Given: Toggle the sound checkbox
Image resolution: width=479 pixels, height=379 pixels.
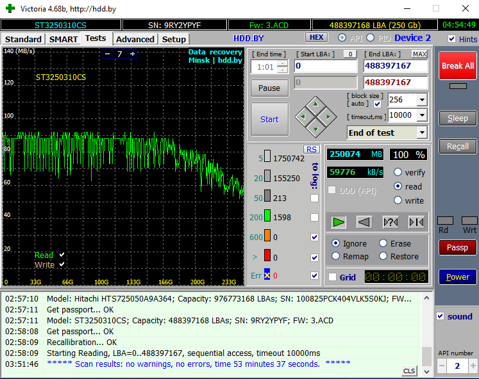Looking at the screenshot, I should click(x=440, y=316).
